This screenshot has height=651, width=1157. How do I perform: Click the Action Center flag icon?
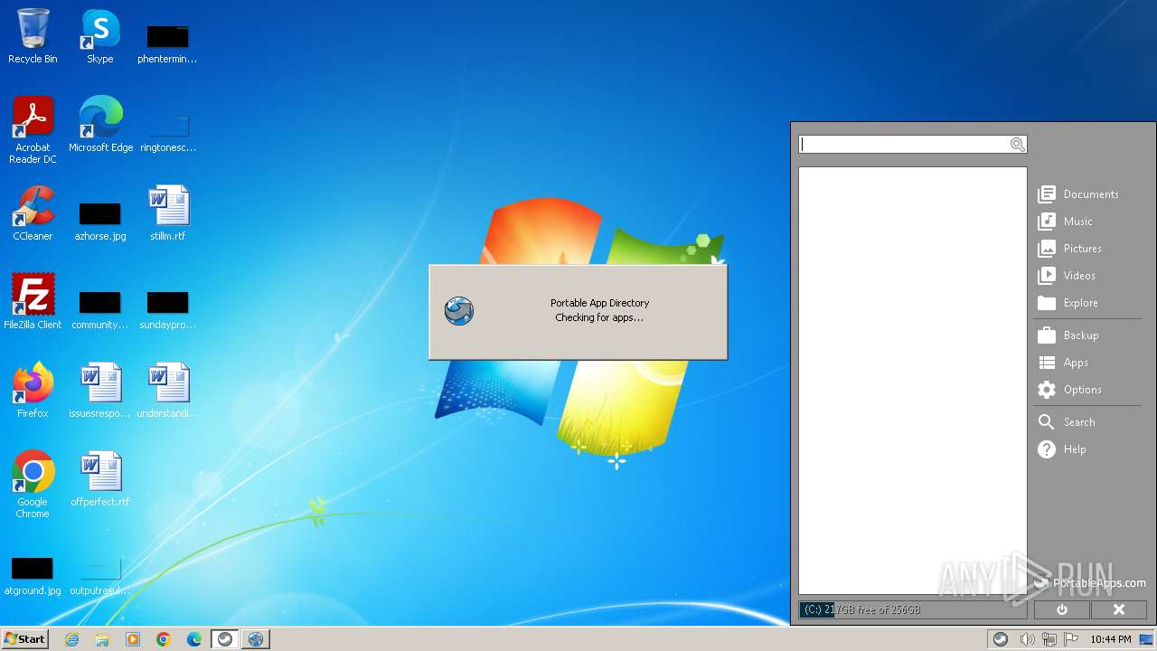(1071, 639)
